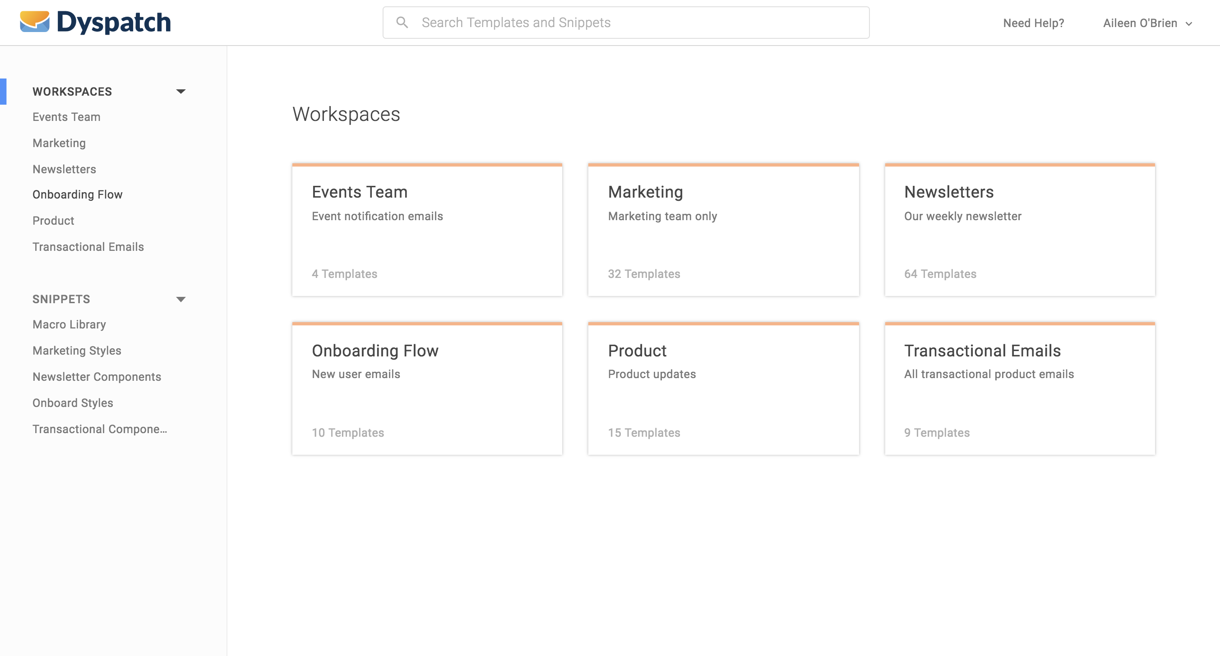Viewport: 1220px width, 656px height.
Task: Open the truncated Transactional Components snippet
Action: [x=99, y=429]
